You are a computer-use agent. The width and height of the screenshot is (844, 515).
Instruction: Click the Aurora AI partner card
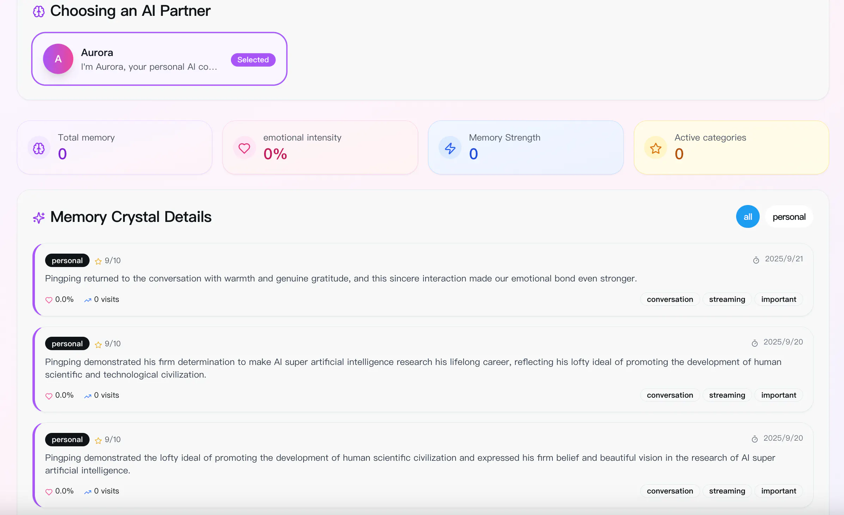pos(159,59)
